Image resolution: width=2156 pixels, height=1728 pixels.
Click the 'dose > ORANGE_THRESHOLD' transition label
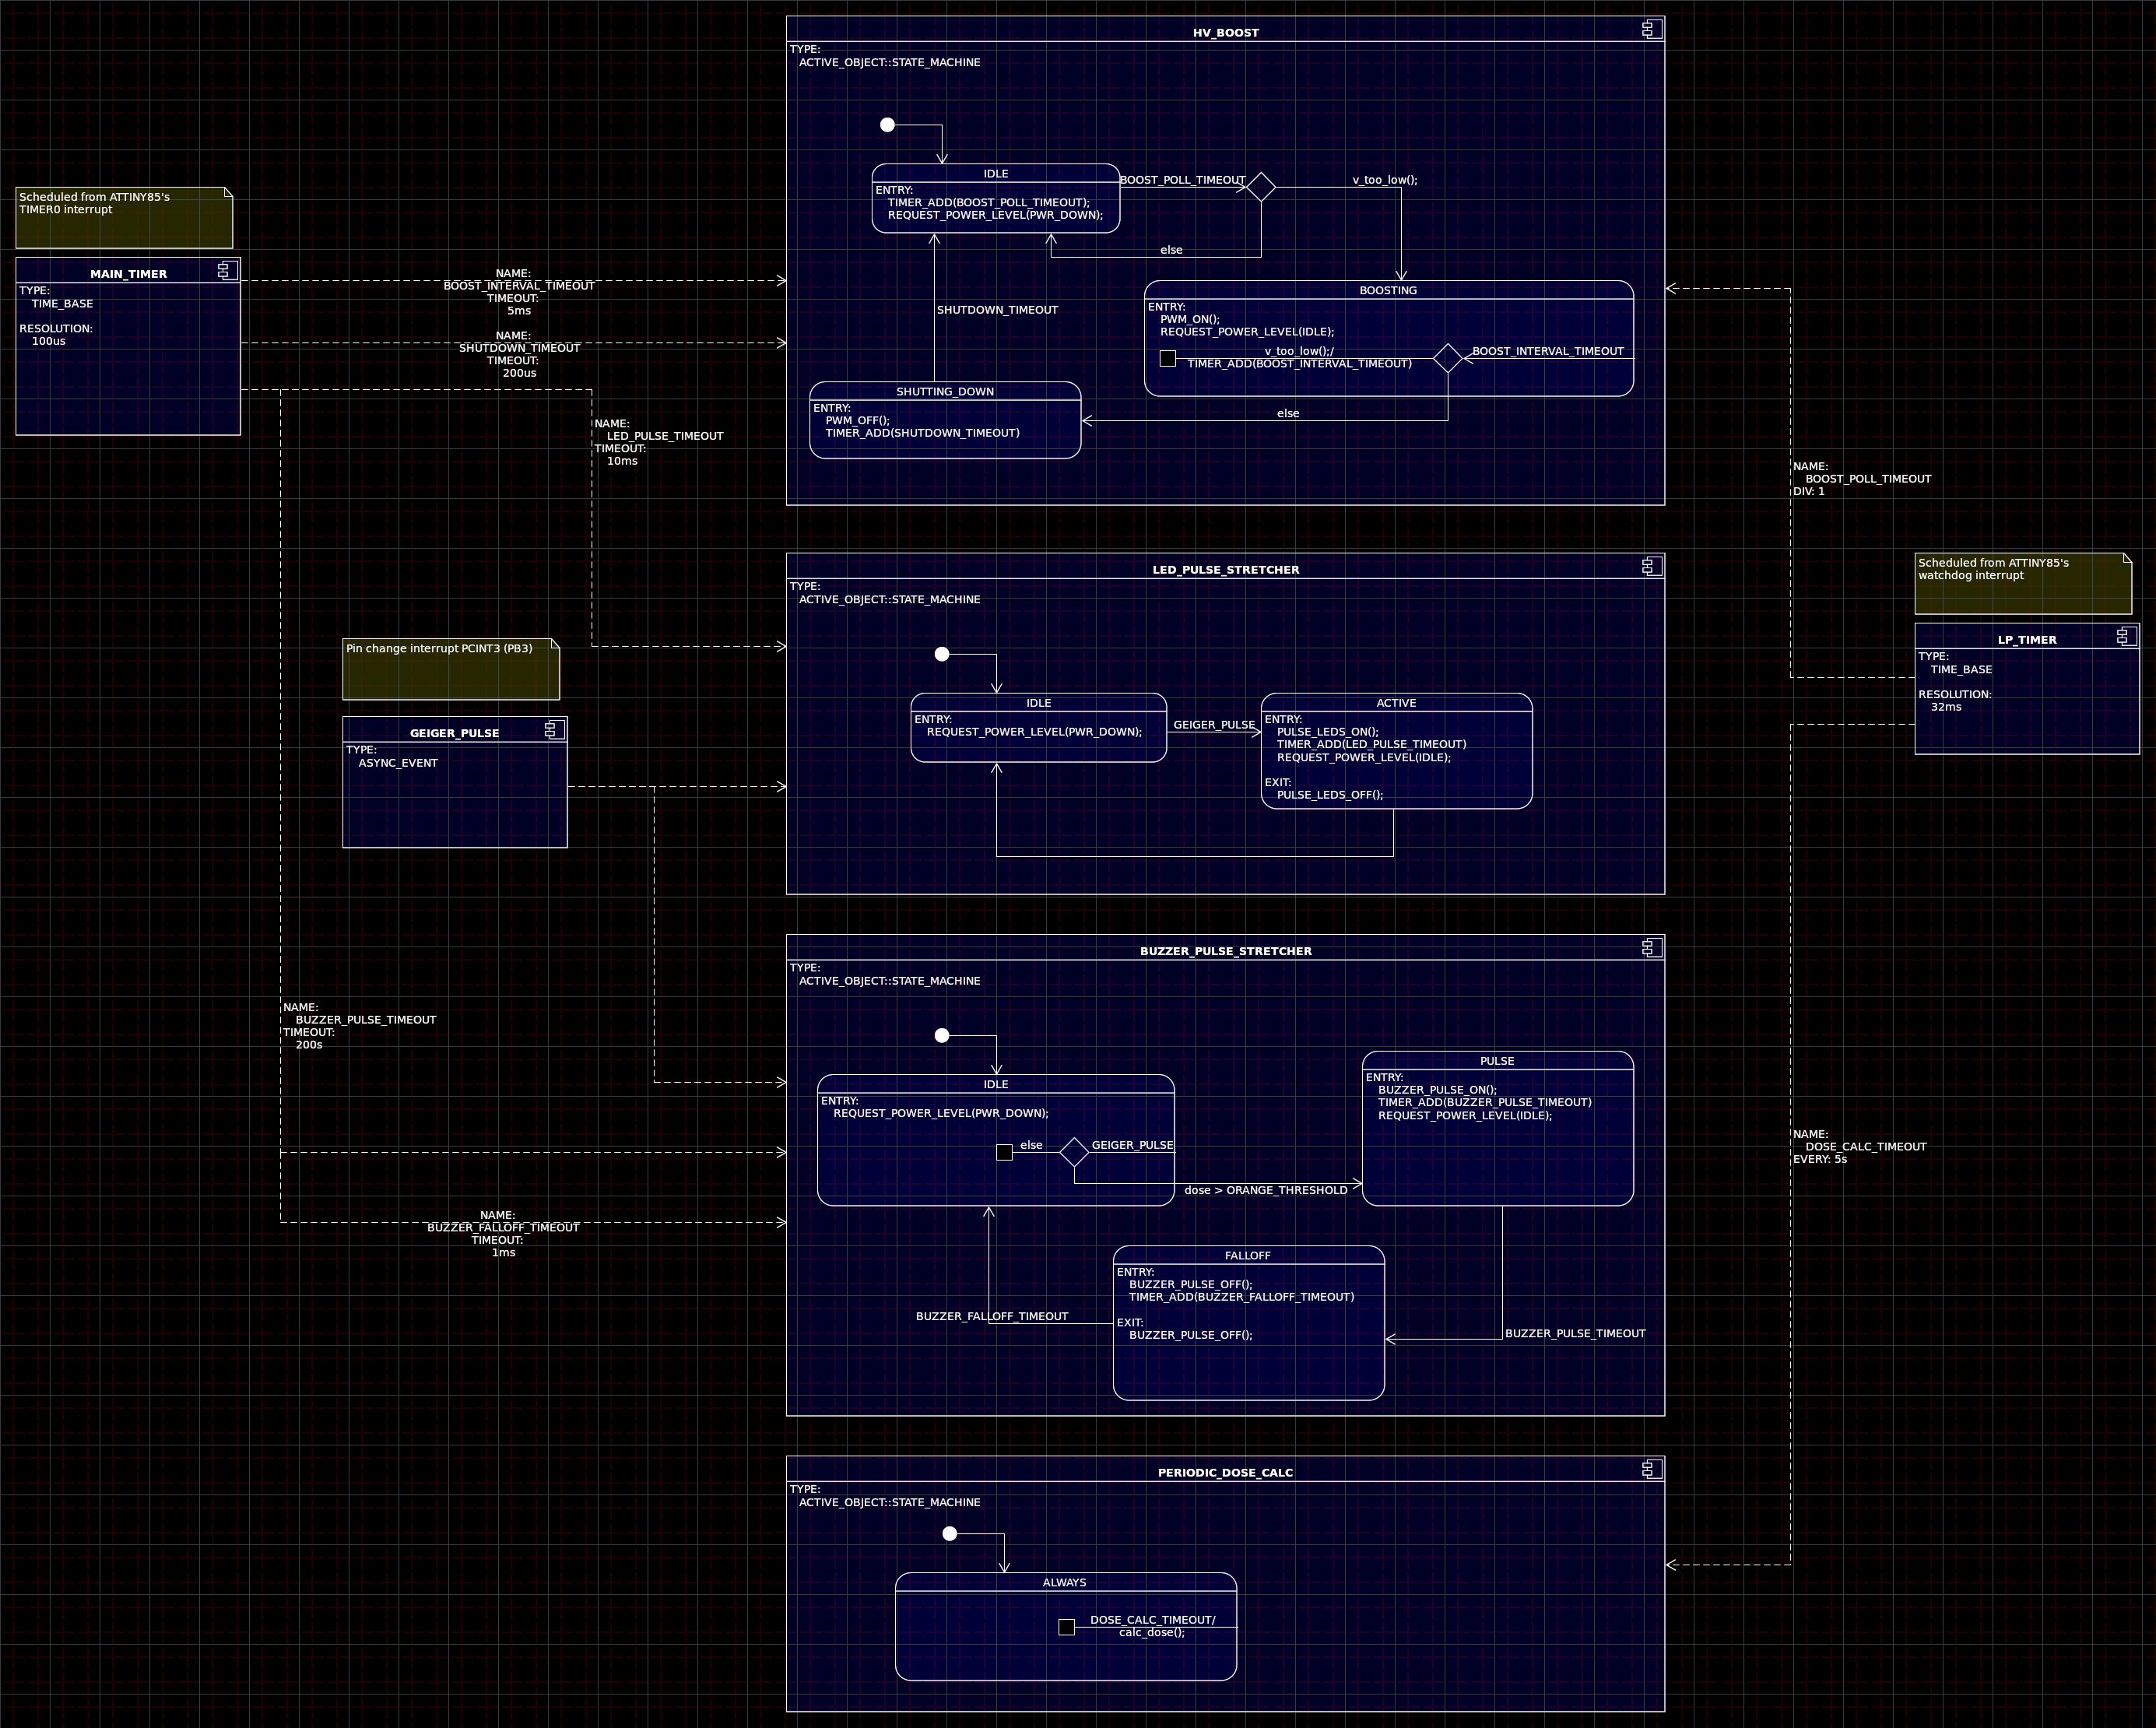[1265, 1190]
